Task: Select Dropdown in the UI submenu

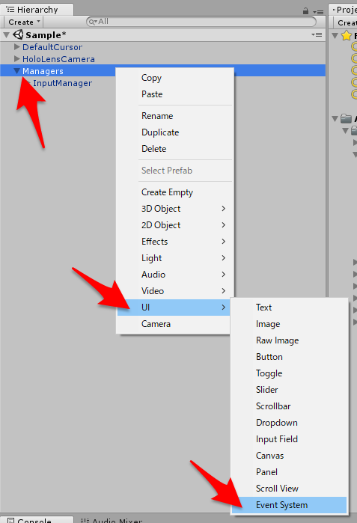Action: pos(289,423)
